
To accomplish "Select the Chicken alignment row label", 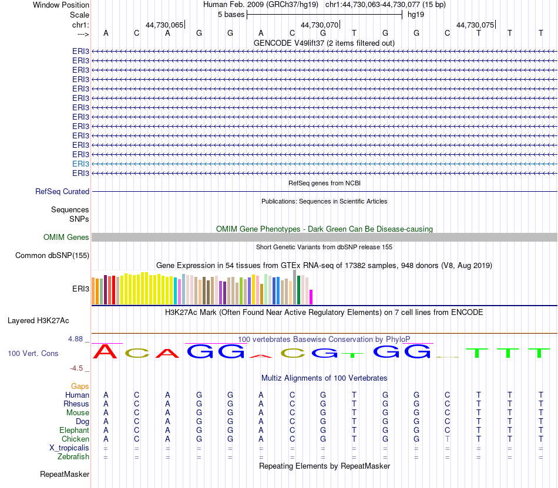I will click(75, 439).
